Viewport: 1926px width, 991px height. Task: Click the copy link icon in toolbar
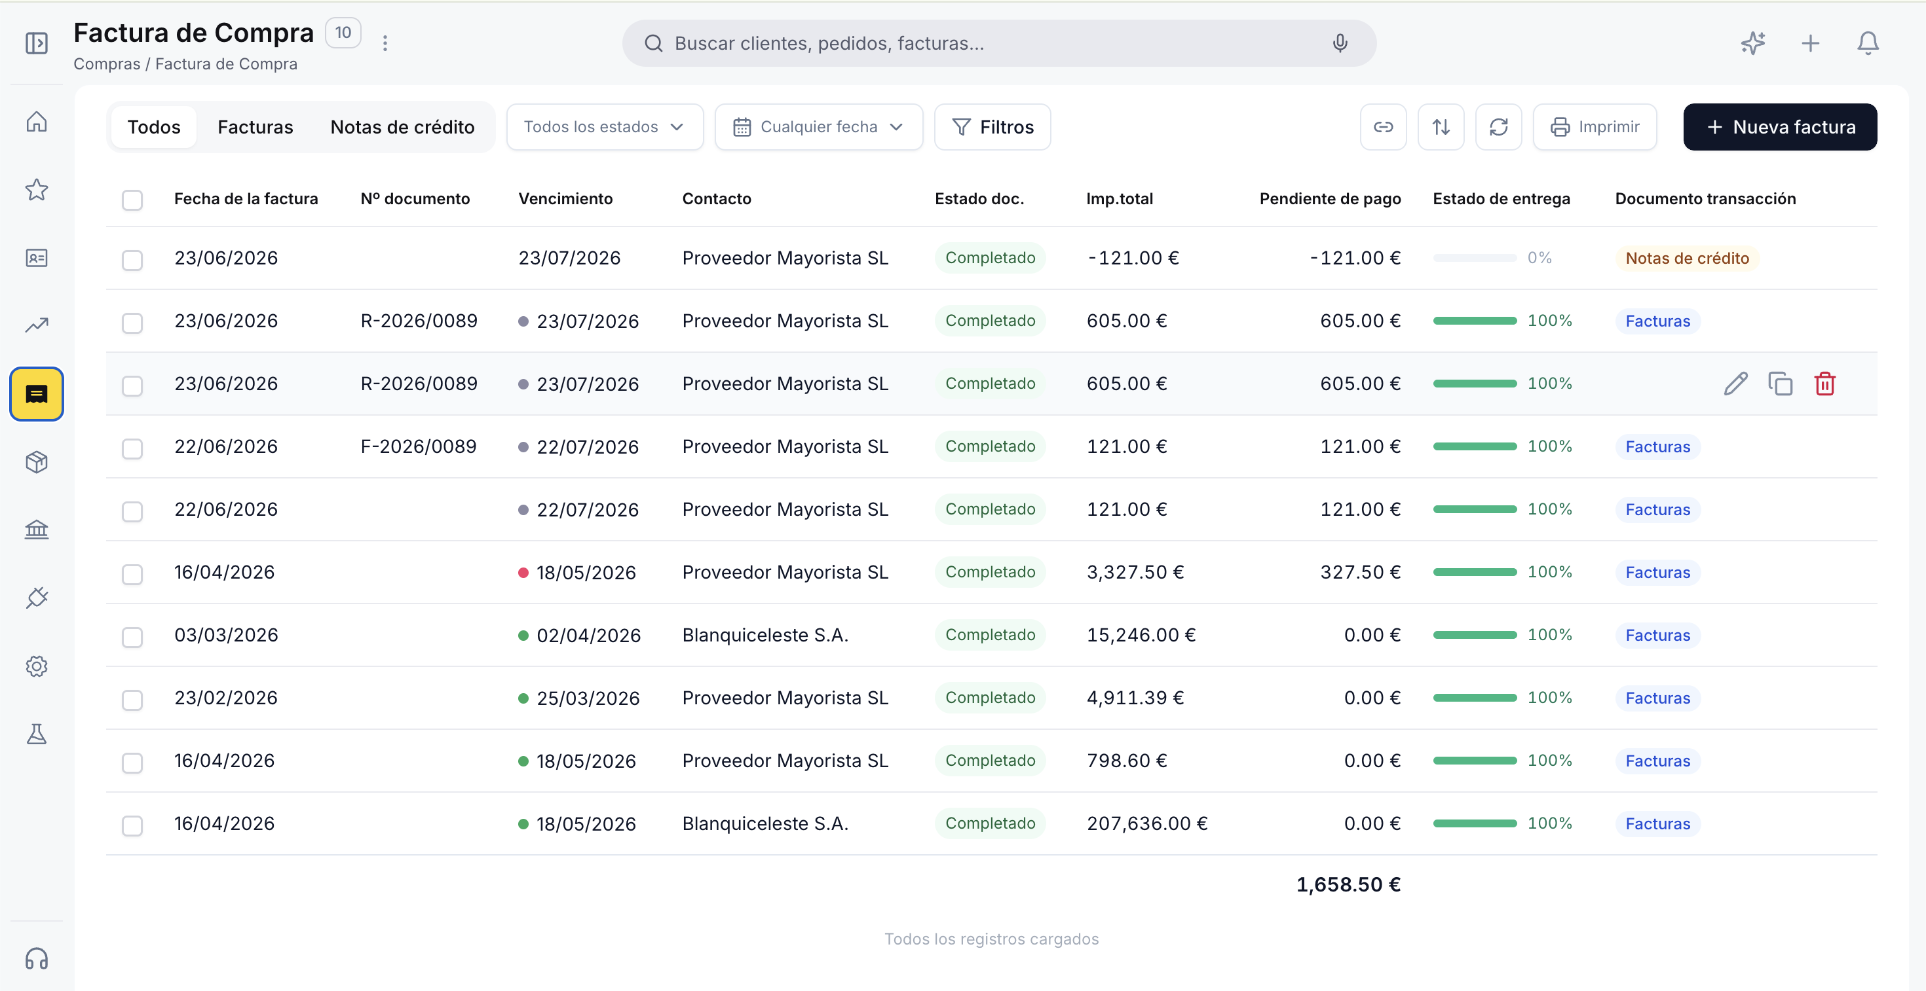tap(1383, 127)
